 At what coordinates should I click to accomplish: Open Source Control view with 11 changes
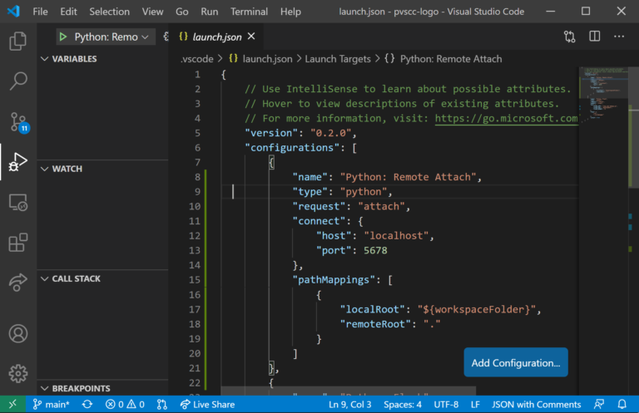[17, 122]
